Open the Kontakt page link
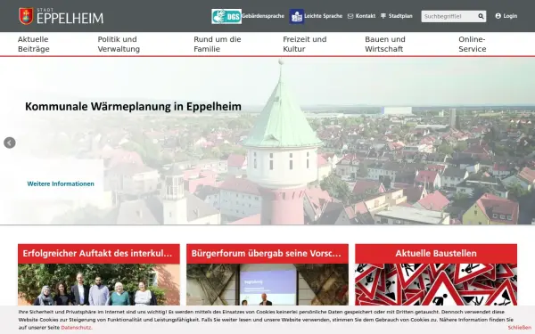The width and height of the screenshot is (535, 334). (x=365, y=16)
